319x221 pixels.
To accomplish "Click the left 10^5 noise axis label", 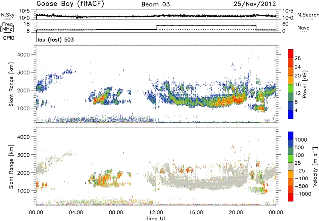I will (x=24, y=11).
